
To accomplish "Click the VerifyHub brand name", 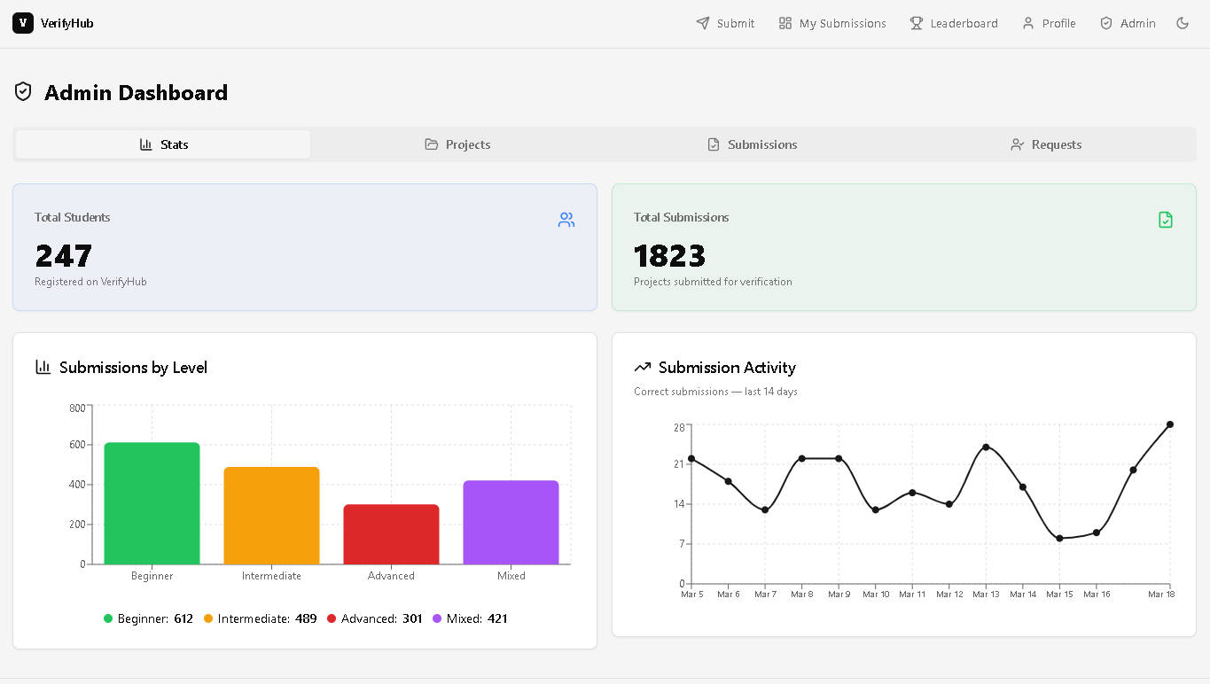I will tap(67, 23).
